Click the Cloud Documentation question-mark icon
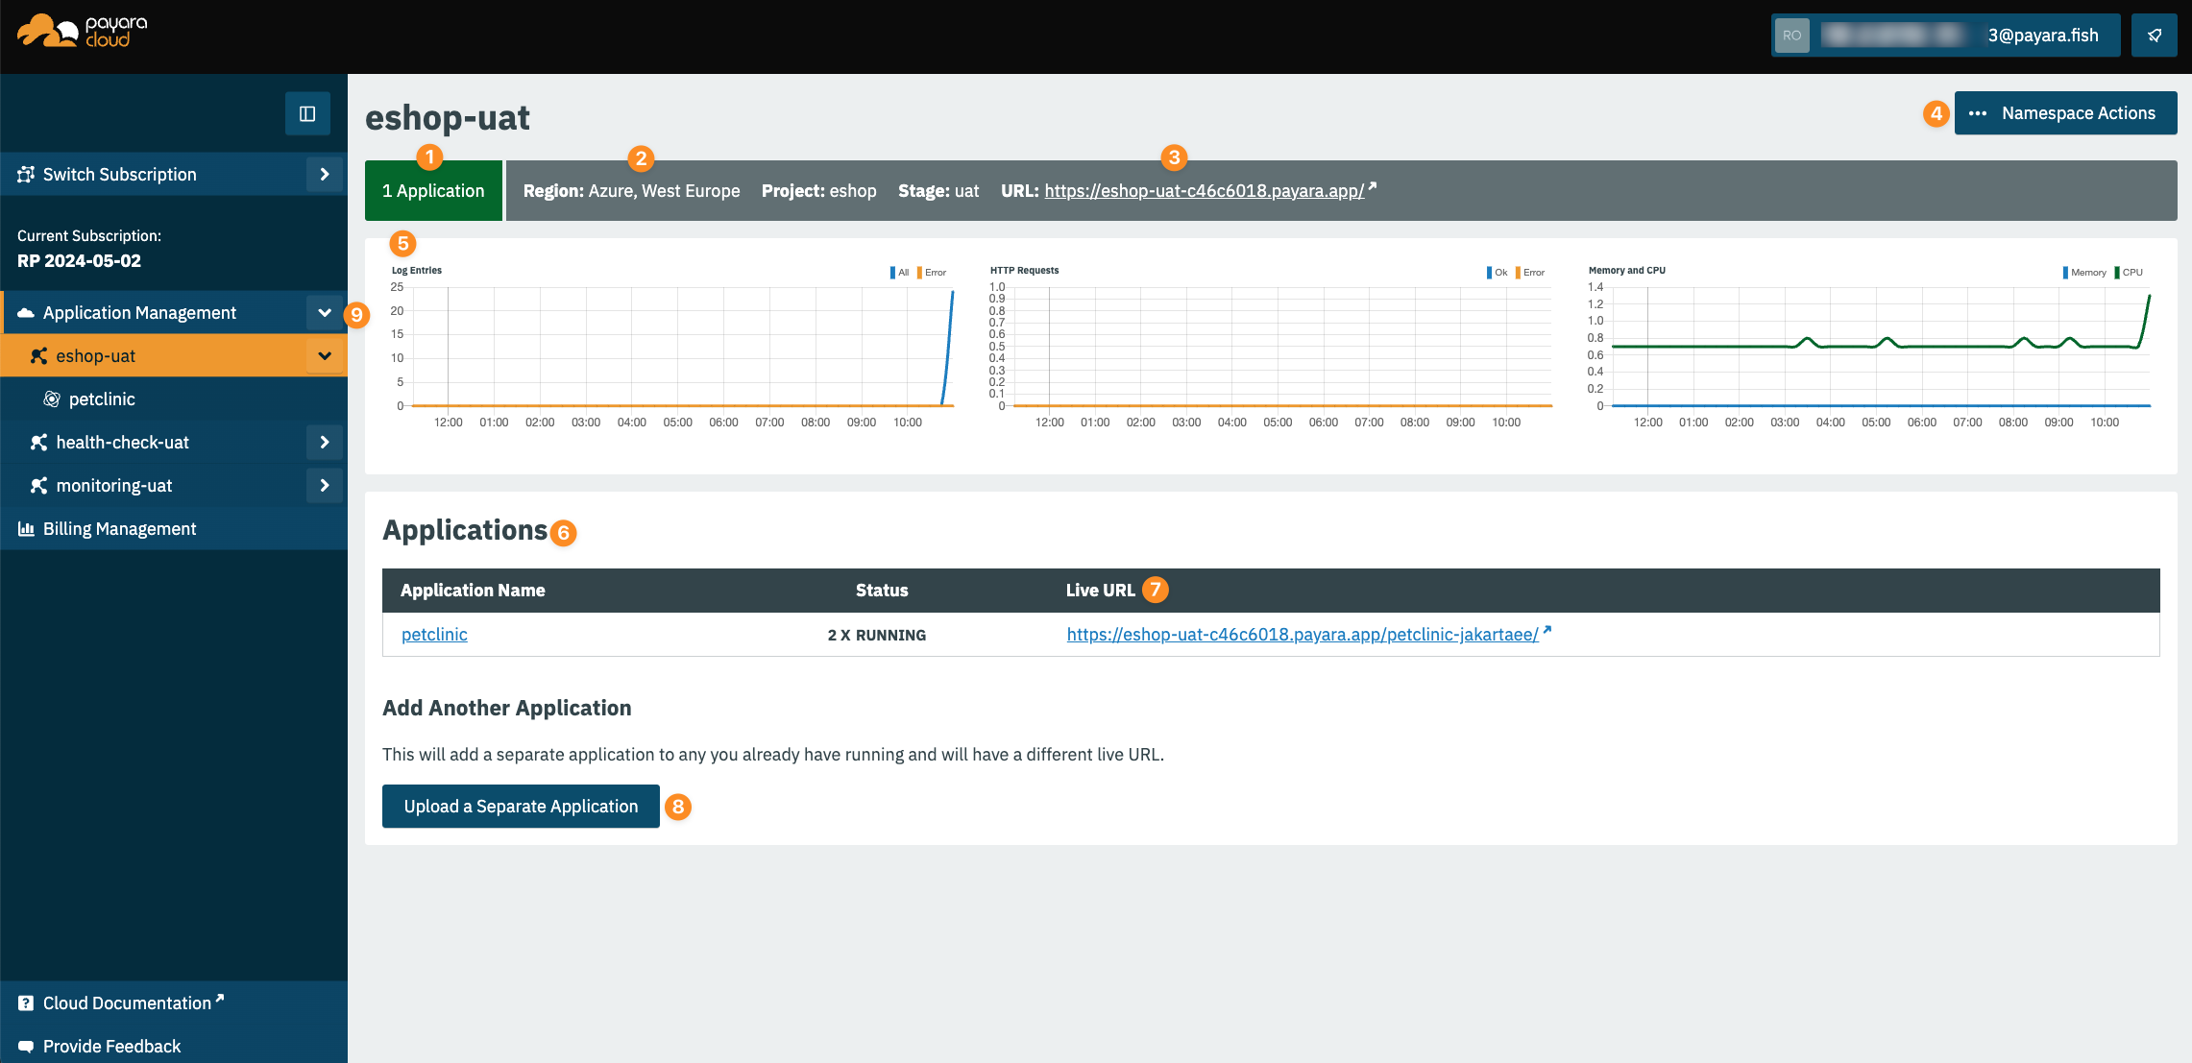Image resolution: width=2192 pixels, height=1063 pixels. (x=26, y=1003)
